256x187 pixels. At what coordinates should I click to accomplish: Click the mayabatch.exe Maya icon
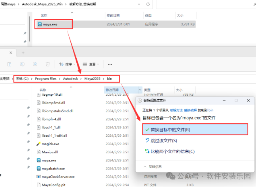coord(39,168)
